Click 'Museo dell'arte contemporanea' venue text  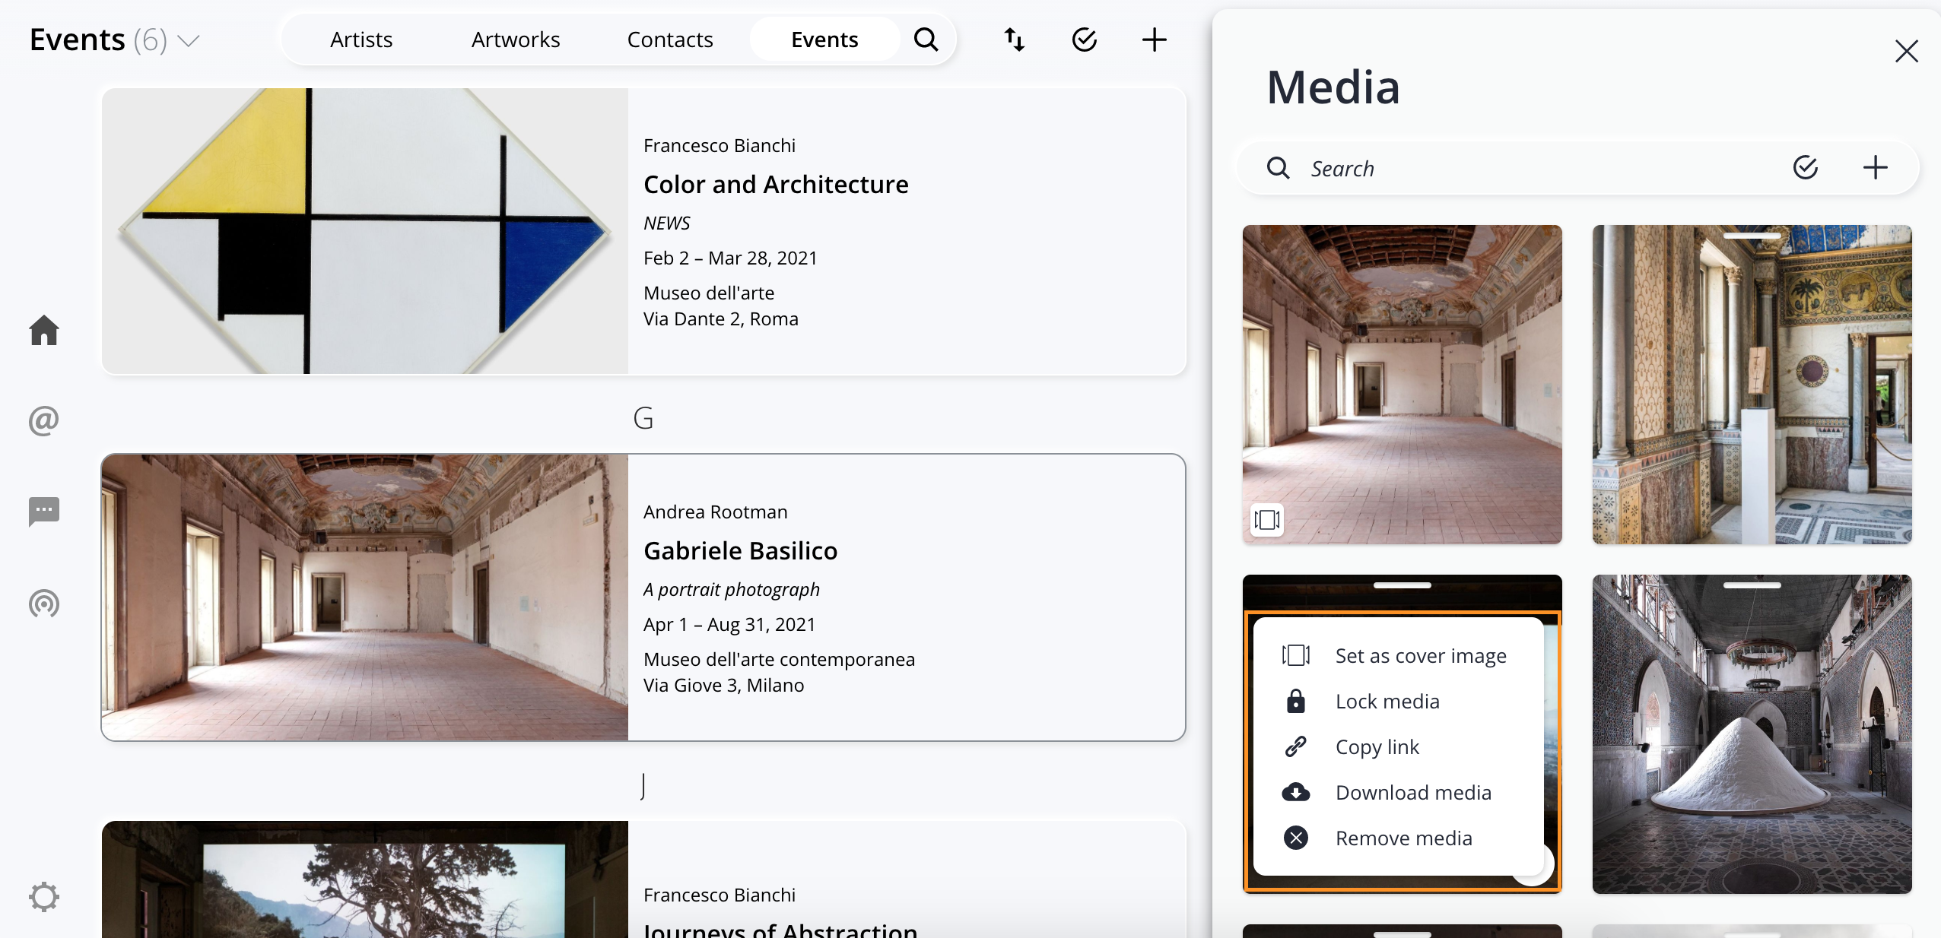(x=780, y=659)
